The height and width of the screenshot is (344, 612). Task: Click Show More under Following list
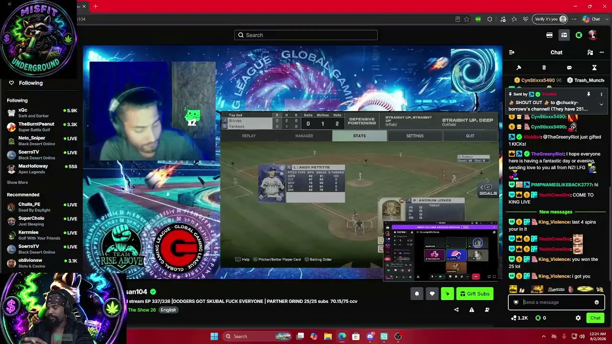pyautogui.click(x=17, y=183)
